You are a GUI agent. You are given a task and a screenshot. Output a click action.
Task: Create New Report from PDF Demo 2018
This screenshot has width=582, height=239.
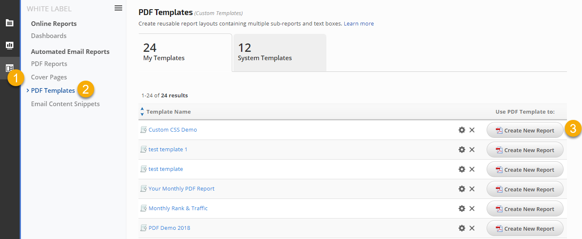(525, 229)
